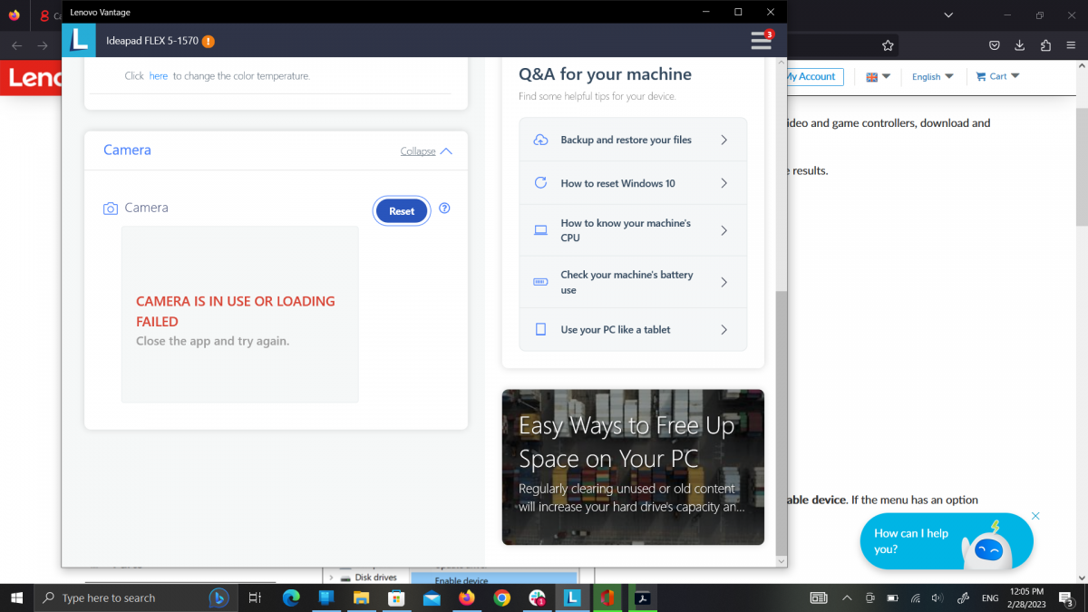Open Google Chrome from the taskbar
Screen dimensions: 1088x612
point(501,597)
